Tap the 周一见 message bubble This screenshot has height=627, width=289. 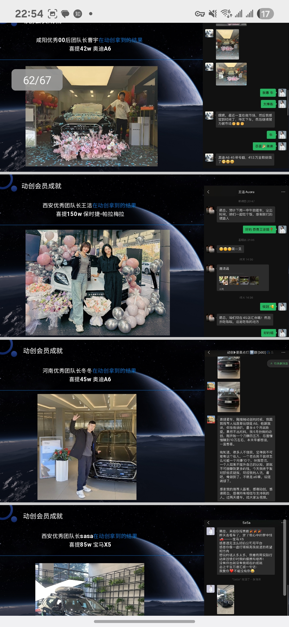click(x=230, y=249)
